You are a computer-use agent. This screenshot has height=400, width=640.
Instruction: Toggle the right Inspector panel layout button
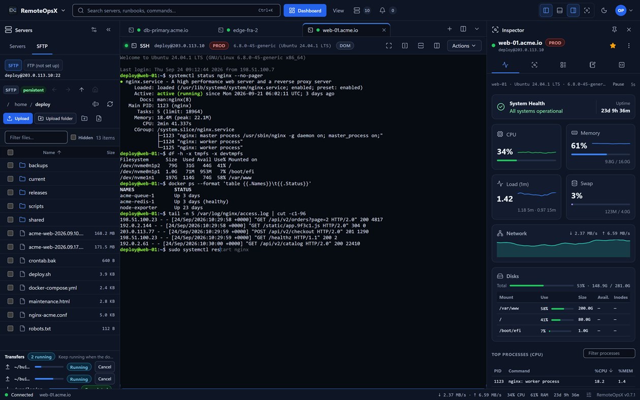point(573,10)
